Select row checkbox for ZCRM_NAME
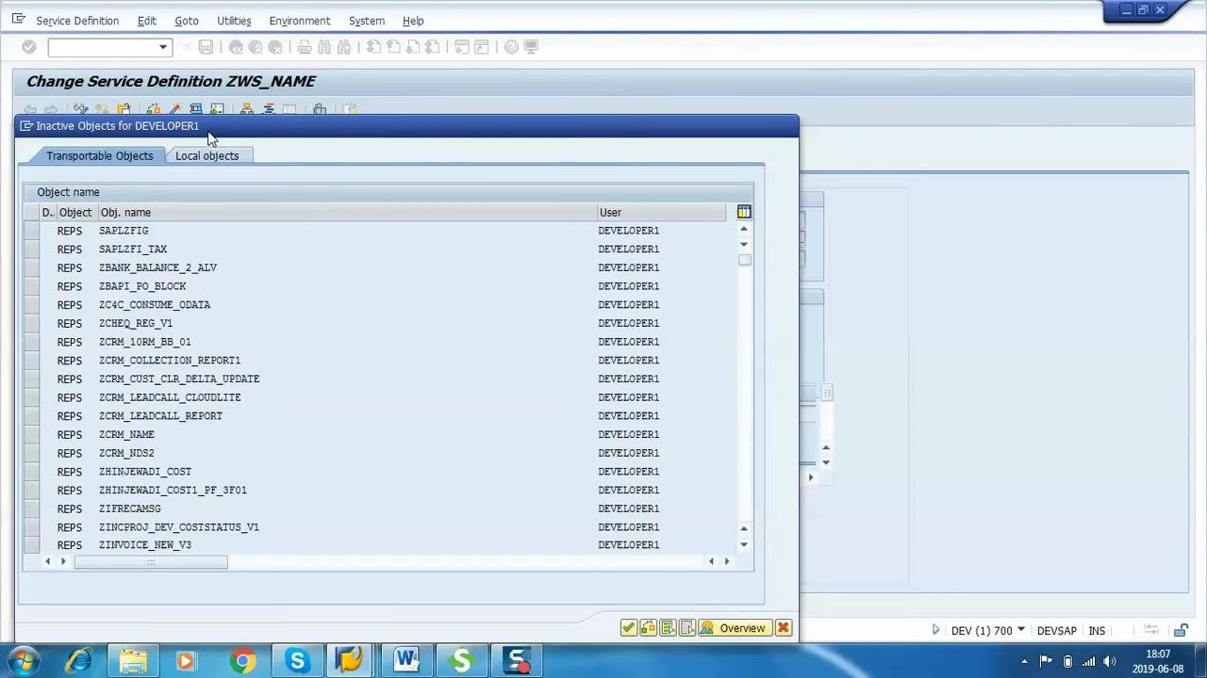1207x678 pixels. coord(32,434)
